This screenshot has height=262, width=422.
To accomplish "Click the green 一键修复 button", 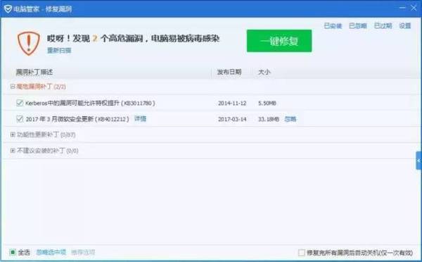I will pyautogui.click(x=279, y=41).
